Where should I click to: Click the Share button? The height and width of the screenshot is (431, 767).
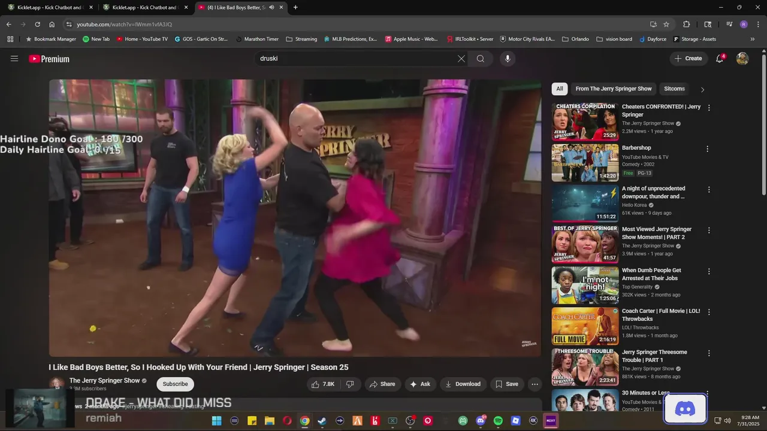click(x=382, y=384)
